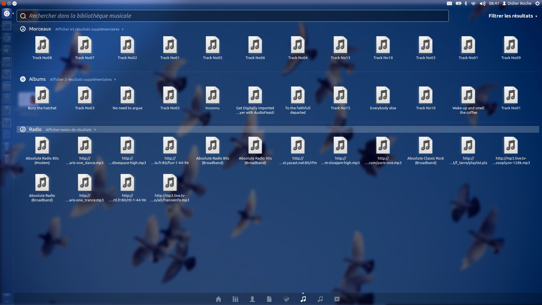Image resolution: width=542 pixels, height=305 pixels.
Task: Open the Python lens icon
Action: (x=286, y=299)
